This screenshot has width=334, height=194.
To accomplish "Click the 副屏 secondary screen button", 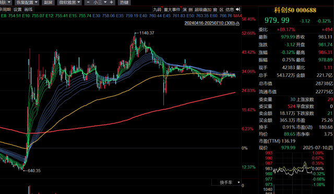I will [x=48, y=2].
